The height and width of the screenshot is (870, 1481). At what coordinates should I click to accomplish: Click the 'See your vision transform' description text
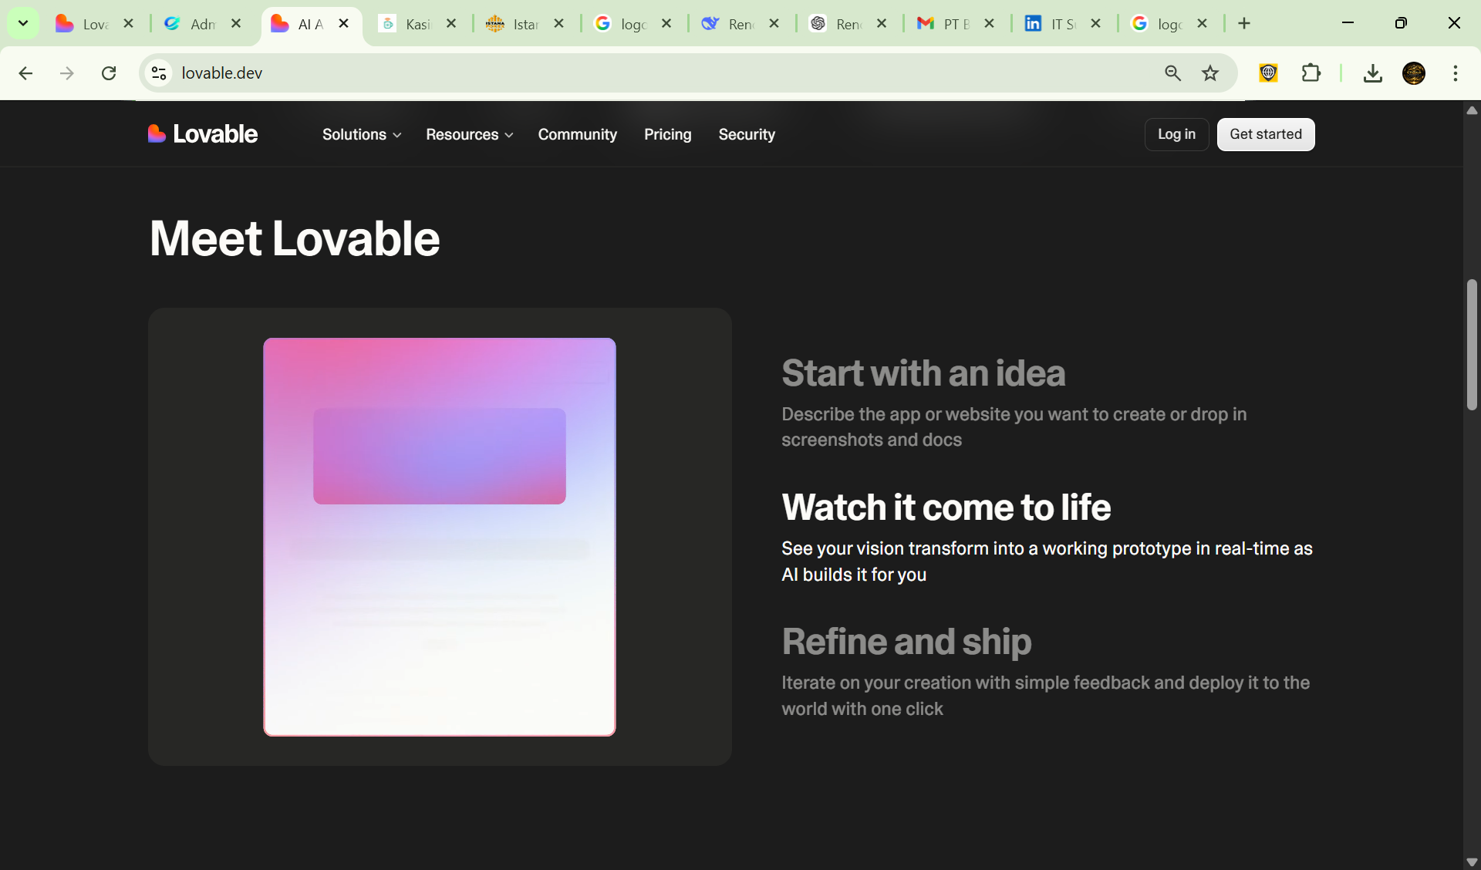[1047, 561]
